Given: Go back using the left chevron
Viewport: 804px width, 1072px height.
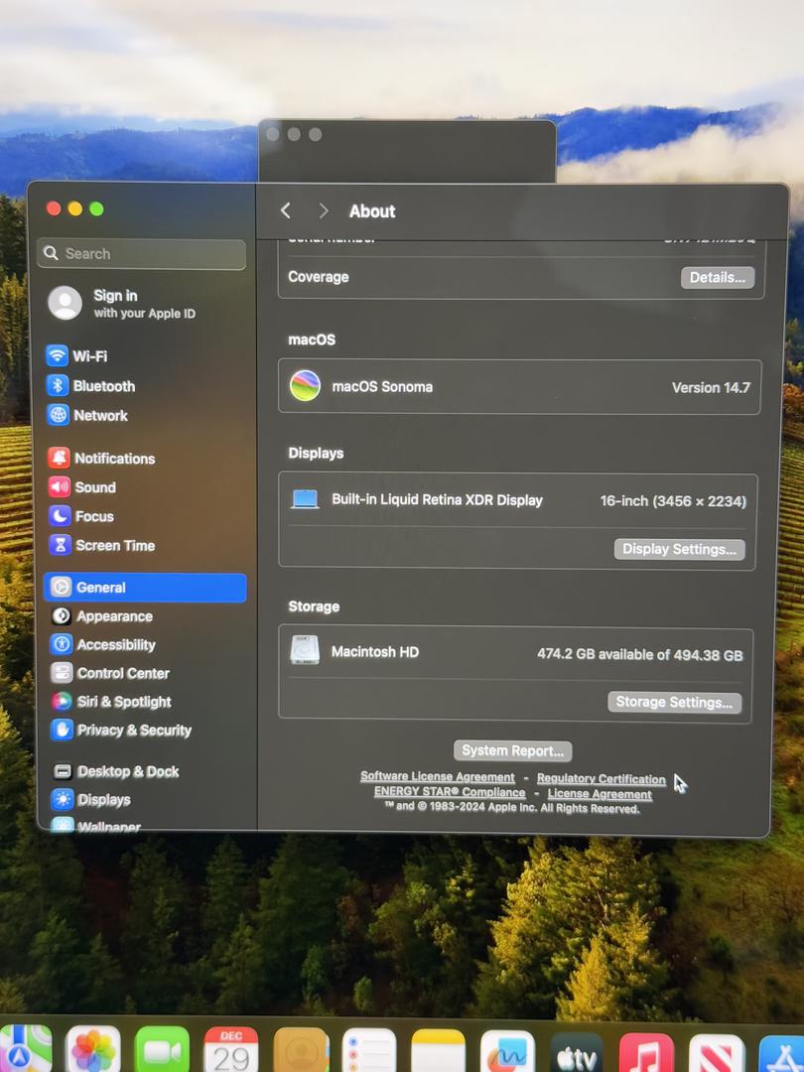Looking at the screenshot, I should click(286, 210).
